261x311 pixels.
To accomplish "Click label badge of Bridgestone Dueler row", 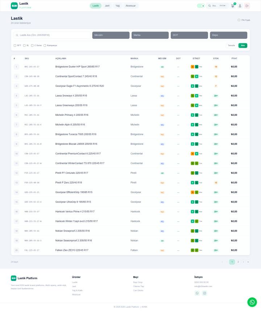I will (x=196, y=67).
